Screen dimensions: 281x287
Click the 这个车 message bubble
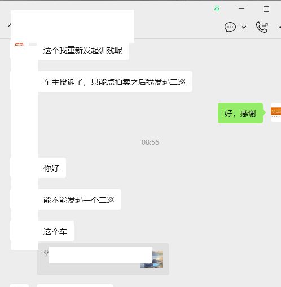[x=55, y=231]
